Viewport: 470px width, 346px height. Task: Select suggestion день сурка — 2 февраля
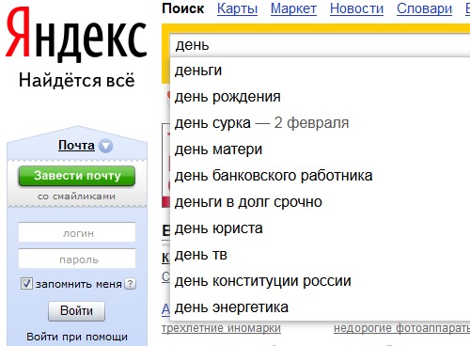(320, 123)
